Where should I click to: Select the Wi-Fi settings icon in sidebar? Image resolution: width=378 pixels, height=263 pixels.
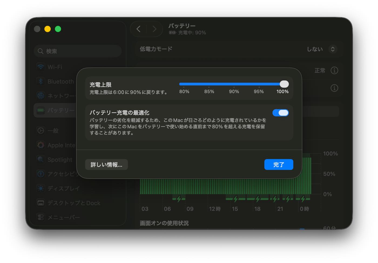point(40,67)
